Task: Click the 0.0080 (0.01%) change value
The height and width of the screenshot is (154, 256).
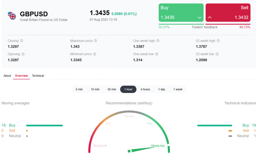Action: [x=124, y=14]
